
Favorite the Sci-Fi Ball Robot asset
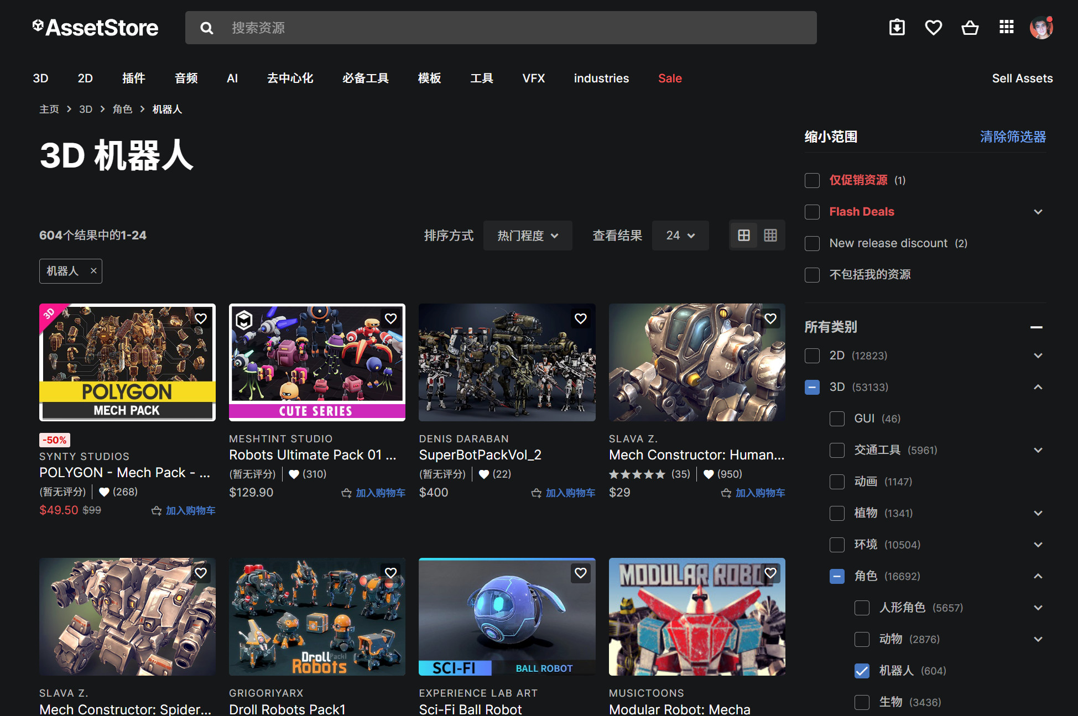(x=581, y=573)
